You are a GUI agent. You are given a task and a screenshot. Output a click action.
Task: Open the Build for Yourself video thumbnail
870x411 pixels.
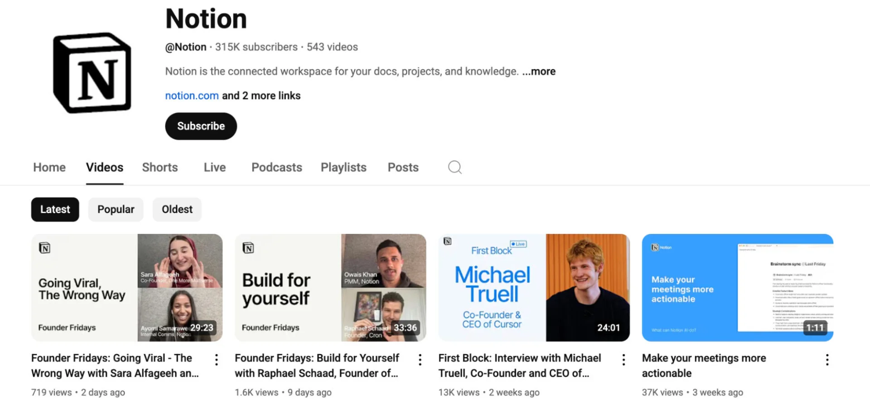pos(330,287)
